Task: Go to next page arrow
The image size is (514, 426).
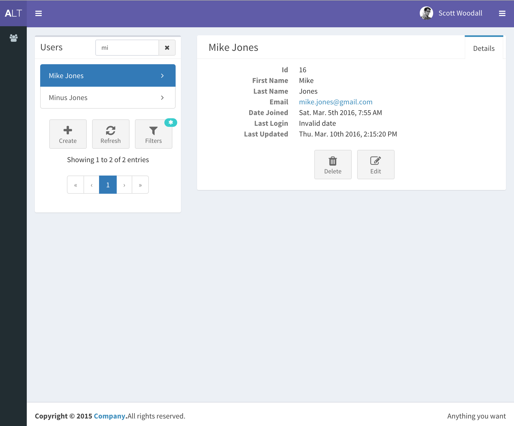Action: (x=124, y=185)
